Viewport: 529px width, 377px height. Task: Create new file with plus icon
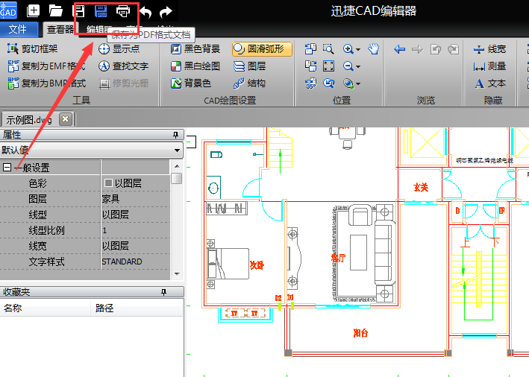tap(34, 11)
